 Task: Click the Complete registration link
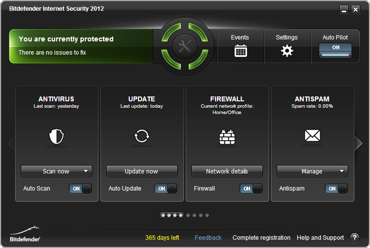point(261,238)
